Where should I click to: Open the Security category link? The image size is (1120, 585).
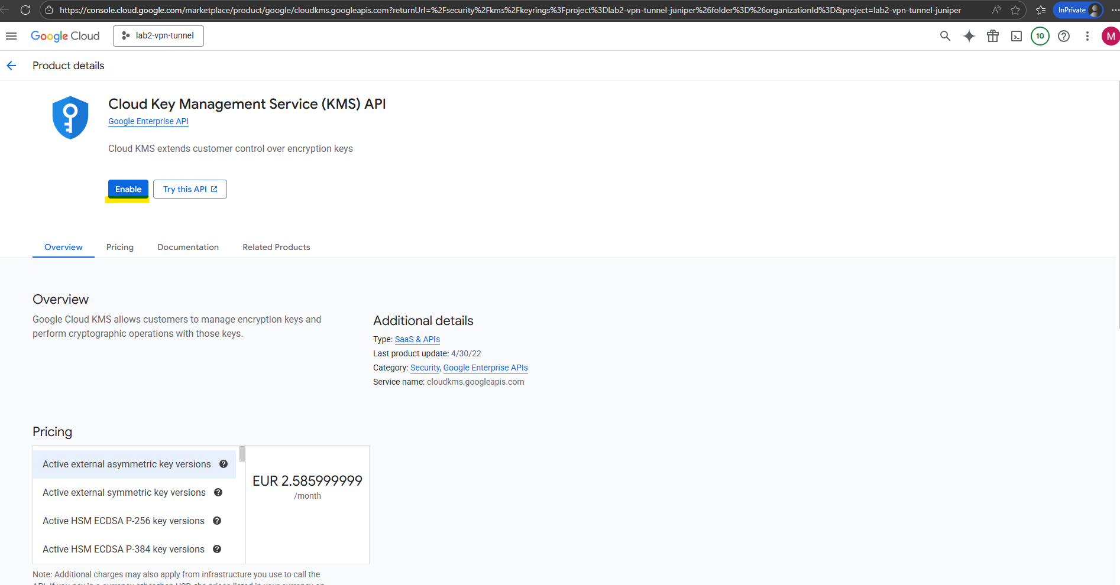click(x=425, y=368)
